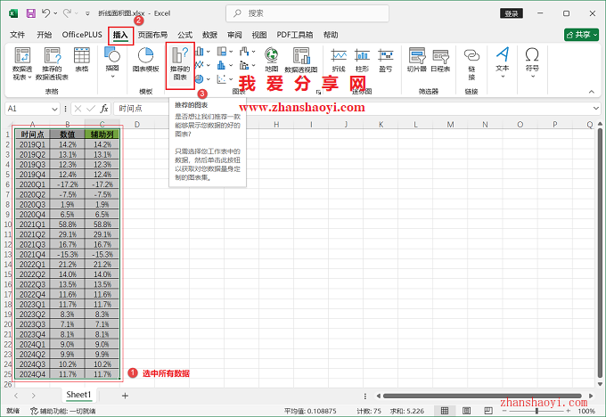Viewport: 606px width, 417px height.
Task: Click 推荐的图表 recommended charts button
Action: point(180,64)
